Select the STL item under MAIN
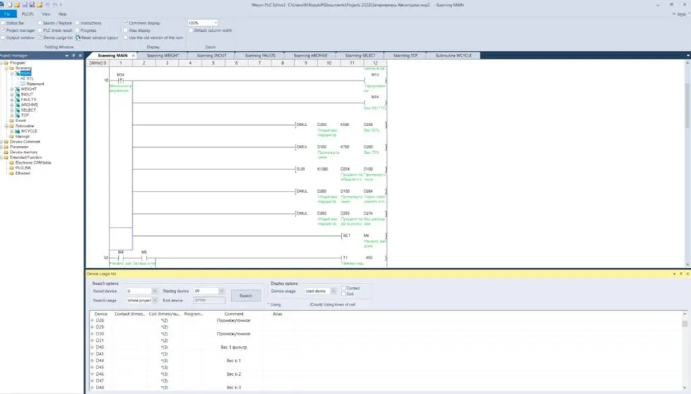Screen dimensions: 691x394 [x=30, y=78]
